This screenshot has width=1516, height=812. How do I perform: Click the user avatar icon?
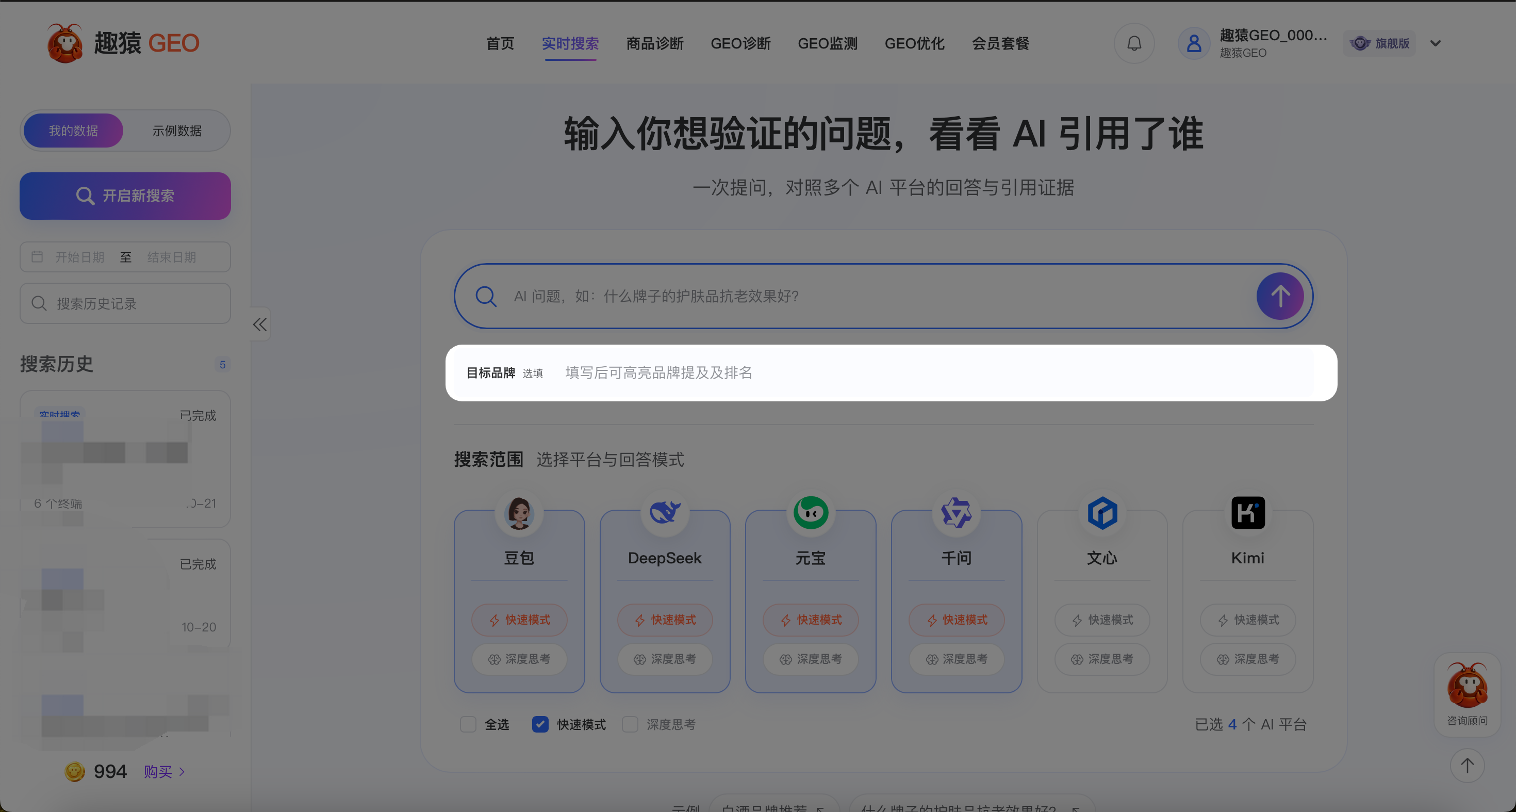[1194, 43]
